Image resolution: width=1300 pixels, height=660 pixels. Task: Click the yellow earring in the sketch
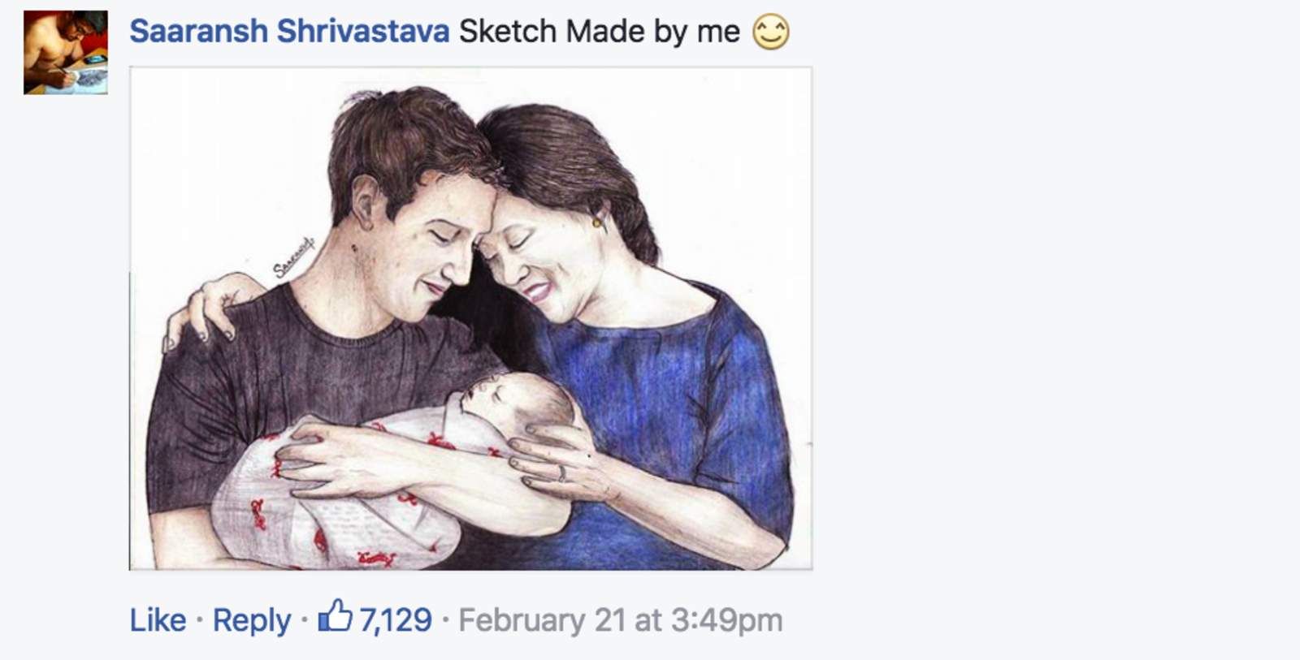(x=598, y=221)
